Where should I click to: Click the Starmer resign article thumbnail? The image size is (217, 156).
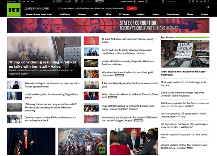(91, 41)
